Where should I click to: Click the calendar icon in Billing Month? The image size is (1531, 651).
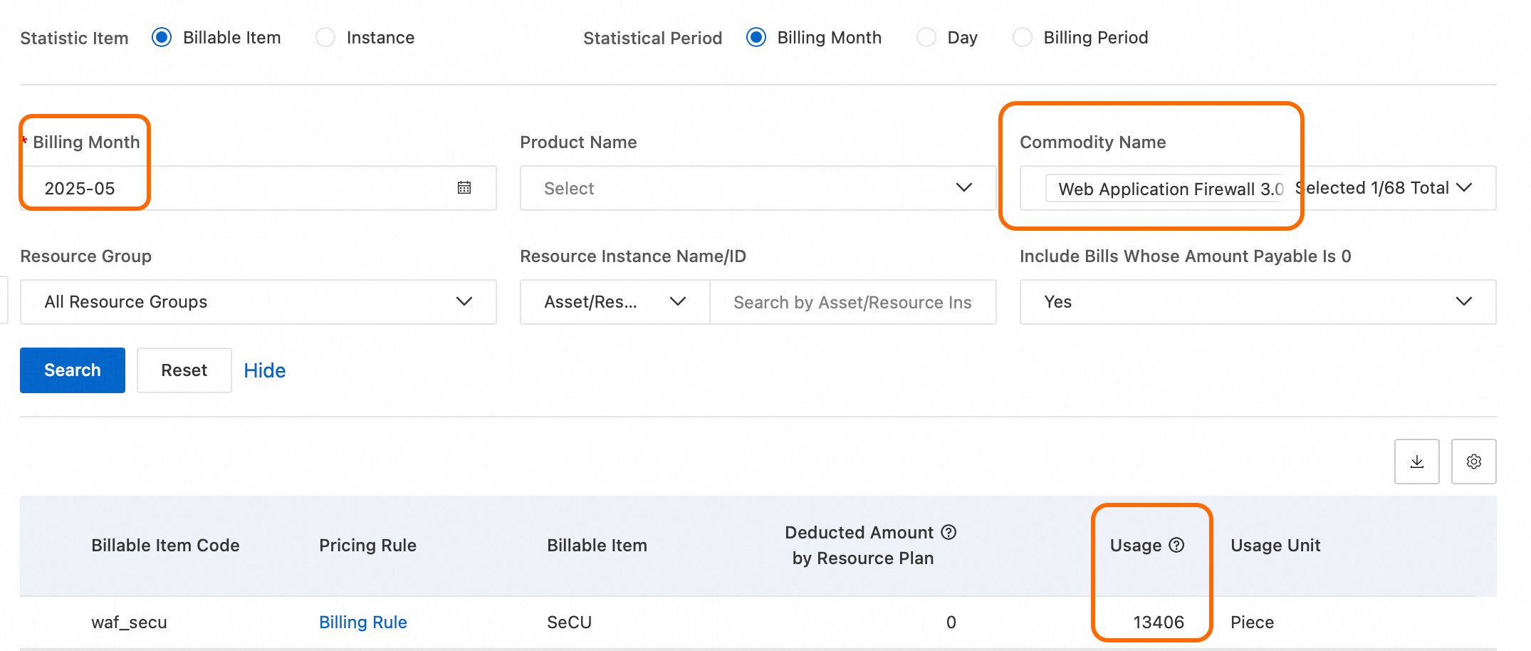point(464,188)
